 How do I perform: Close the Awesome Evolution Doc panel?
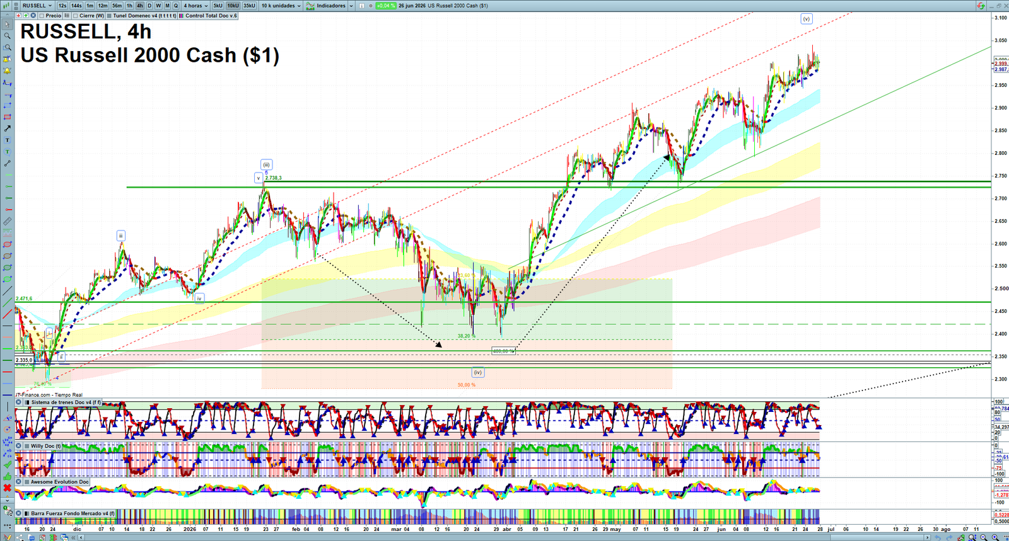pos(18,482)
